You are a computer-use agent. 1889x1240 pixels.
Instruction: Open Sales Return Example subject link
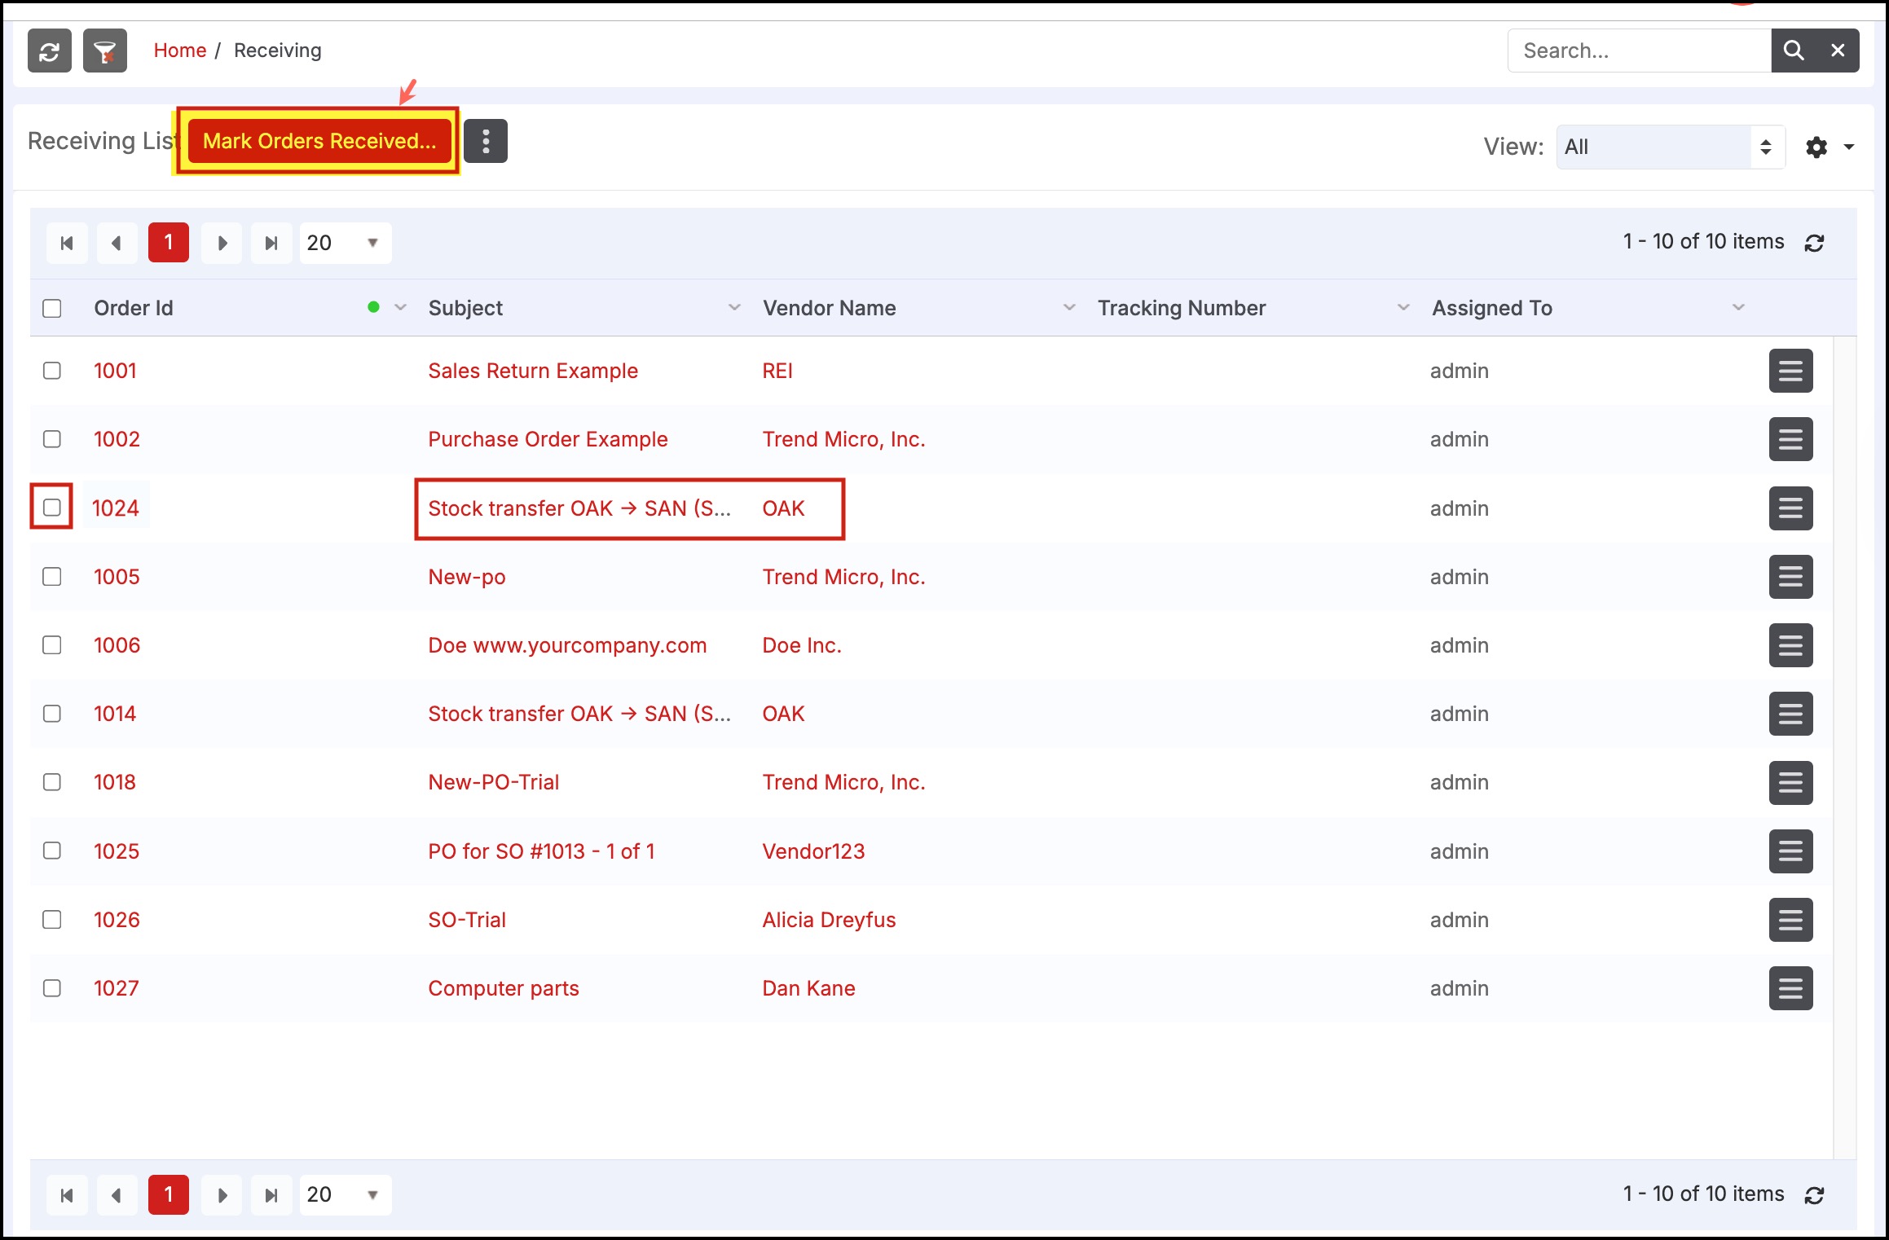click(x=533, y=371)
